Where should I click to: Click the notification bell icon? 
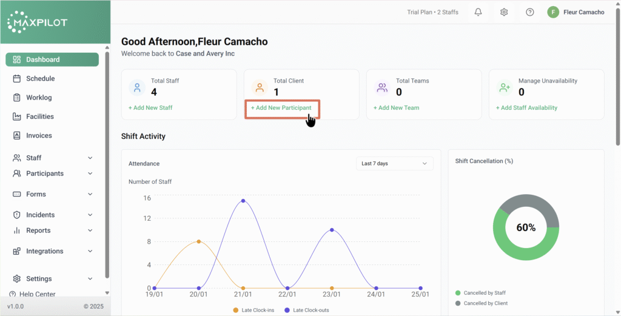[x=478, y=12]
